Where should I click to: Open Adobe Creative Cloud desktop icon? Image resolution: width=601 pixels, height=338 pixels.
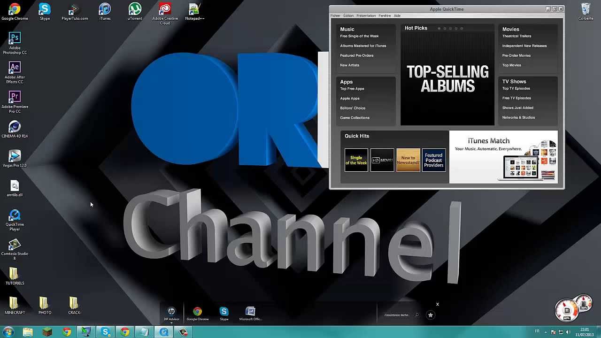tap(165, 14)
